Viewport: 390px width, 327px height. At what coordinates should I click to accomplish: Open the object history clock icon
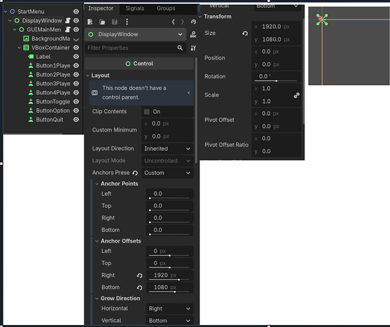coord(193,22)
